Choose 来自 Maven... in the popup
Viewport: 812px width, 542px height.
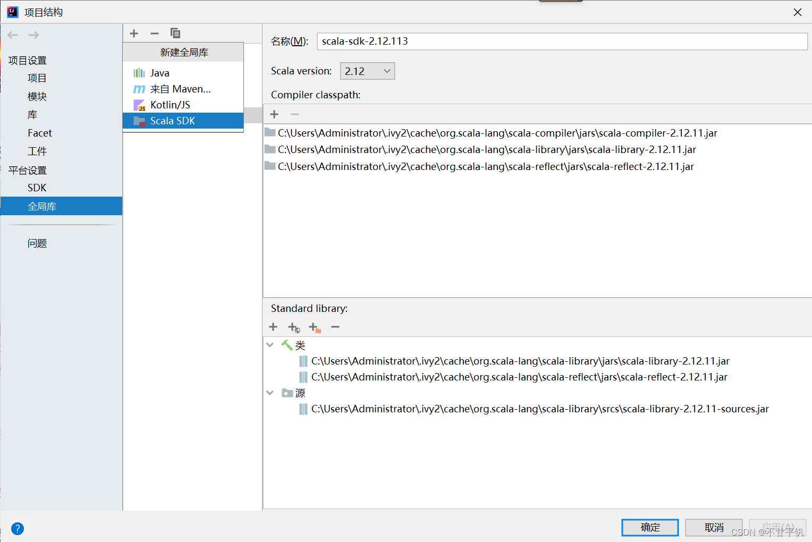coord(183,89)
